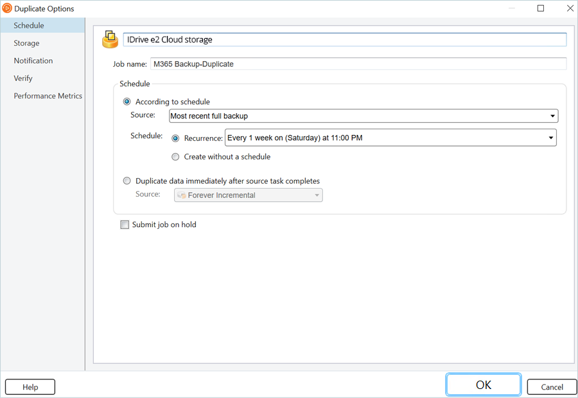Select Duplicate data immediately after source task completes
The height and width of the screenshot is (398, 578).
coord(127,181)
